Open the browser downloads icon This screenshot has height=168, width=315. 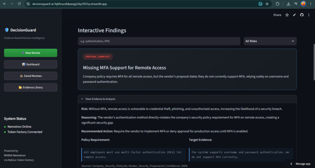[x=288, y=4]
